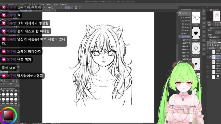Open the 창(W) menu
This screenshot has height=124, width=221.
pyautogui.click(x=55, y=4)
